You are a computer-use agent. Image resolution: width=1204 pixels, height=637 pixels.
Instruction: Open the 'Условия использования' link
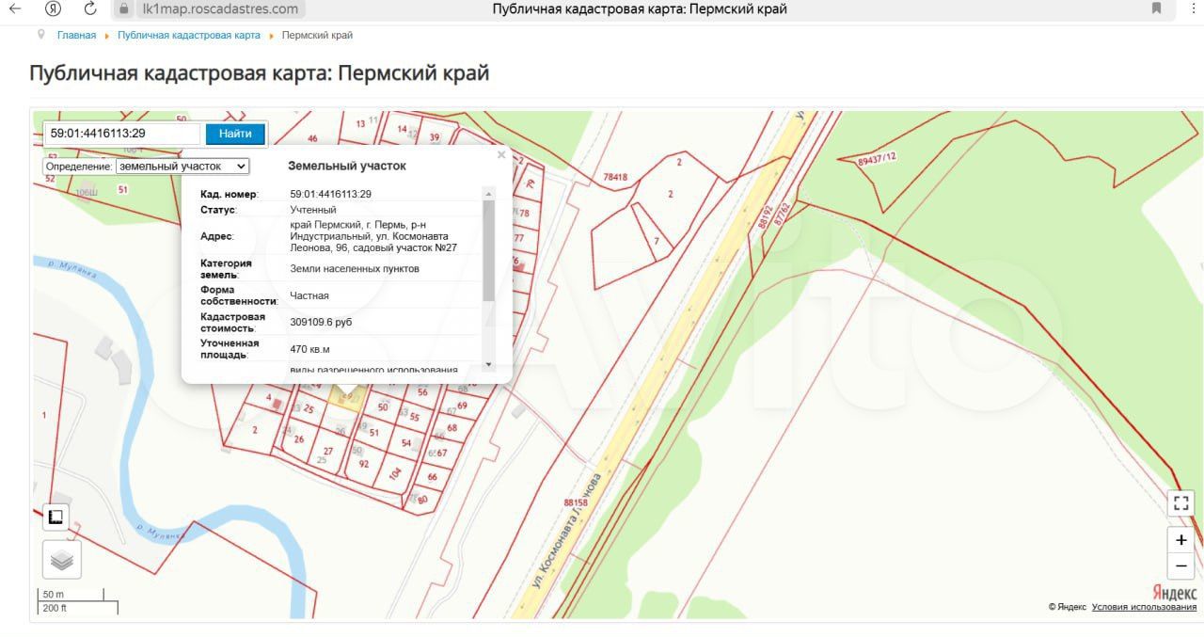(1144, 607)
